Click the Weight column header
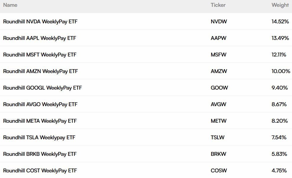Viewport: 292px width, 178px height. (280, 5)
